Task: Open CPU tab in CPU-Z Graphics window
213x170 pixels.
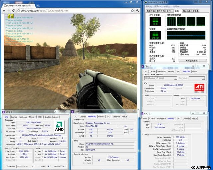Action: coord(145,72)
